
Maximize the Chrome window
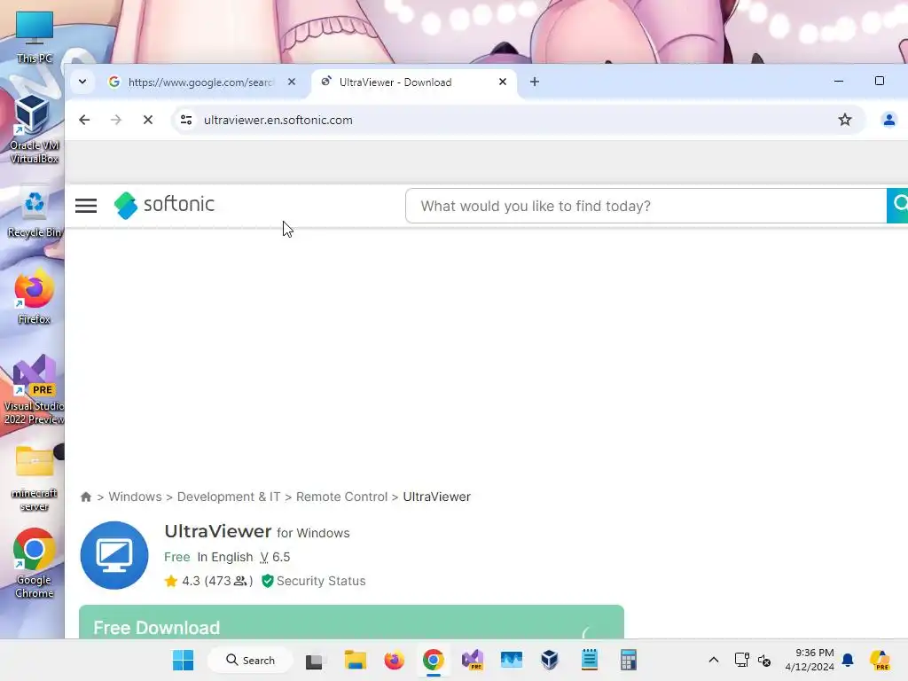pos(879,81)
